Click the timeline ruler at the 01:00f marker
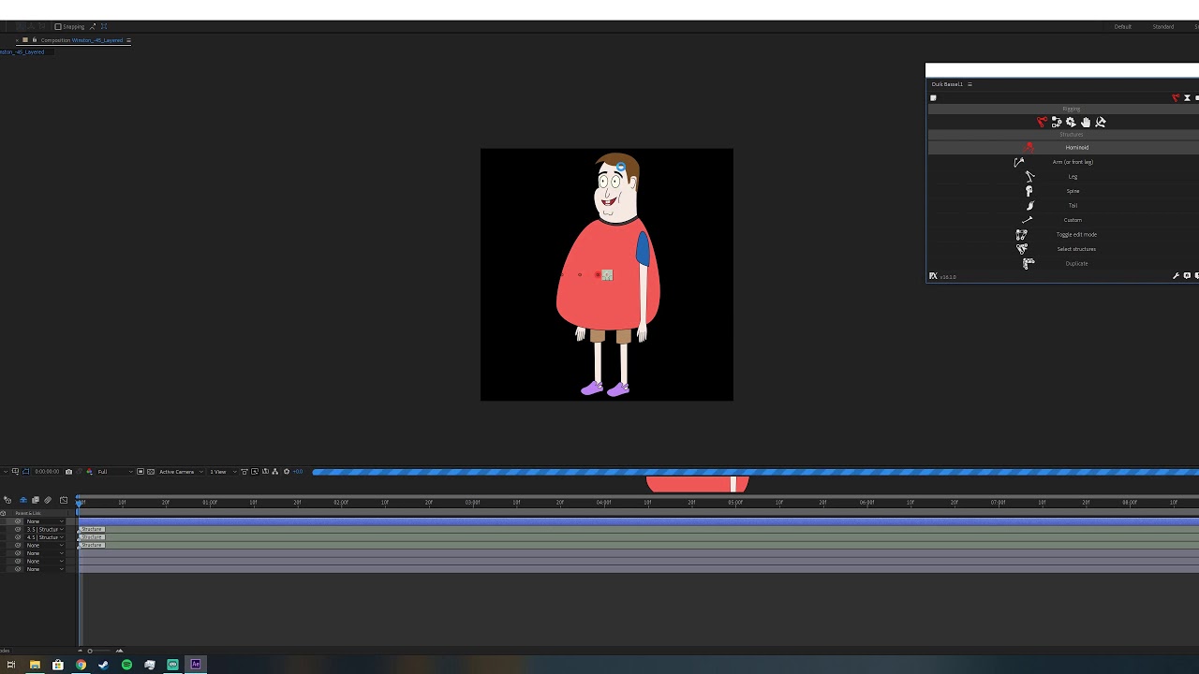Image resolution: width=1199 pixels, height=674 pixels. [x=209, y=503]
